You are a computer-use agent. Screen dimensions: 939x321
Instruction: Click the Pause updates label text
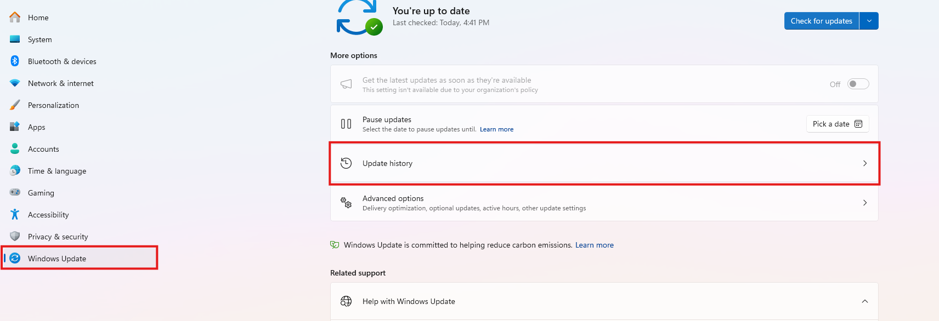(x=387, y=119)
